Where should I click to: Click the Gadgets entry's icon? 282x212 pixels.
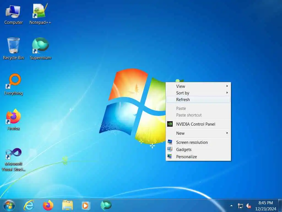click(170, 149)
